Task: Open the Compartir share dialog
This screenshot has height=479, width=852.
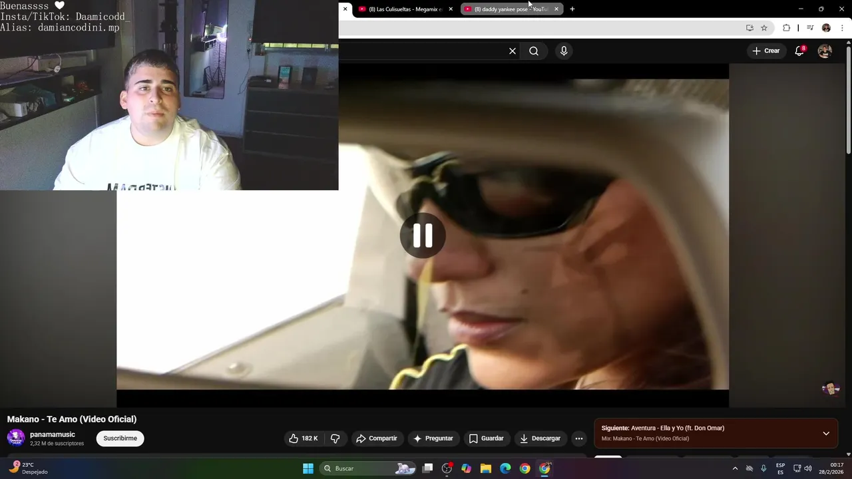Action: point(377,438)
